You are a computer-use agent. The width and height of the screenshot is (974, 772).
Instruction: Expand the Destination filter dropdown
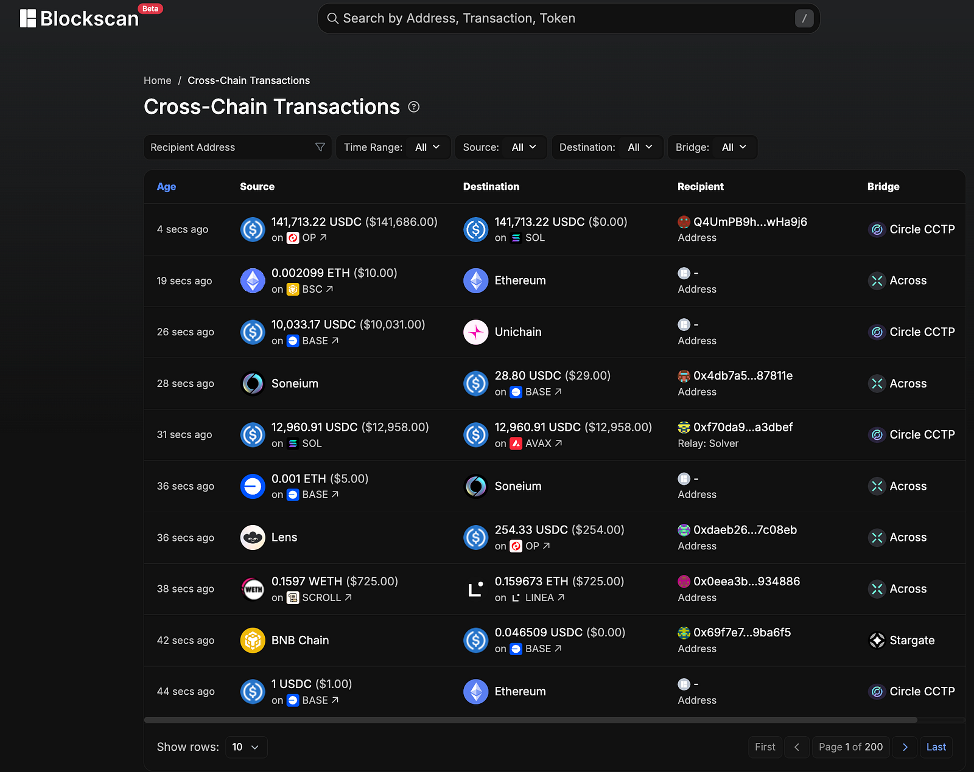pyautogui.click(x=606, y=147)
